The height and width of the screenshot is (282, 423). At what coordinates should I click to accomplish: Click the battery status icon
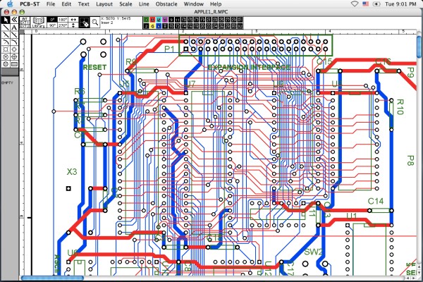click(x=376, y=4)
